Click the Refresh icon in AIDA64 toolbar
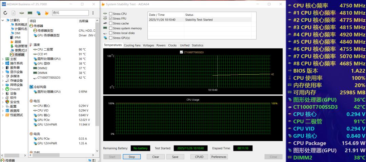Viewport: 366px width, 162px height. 5,13
